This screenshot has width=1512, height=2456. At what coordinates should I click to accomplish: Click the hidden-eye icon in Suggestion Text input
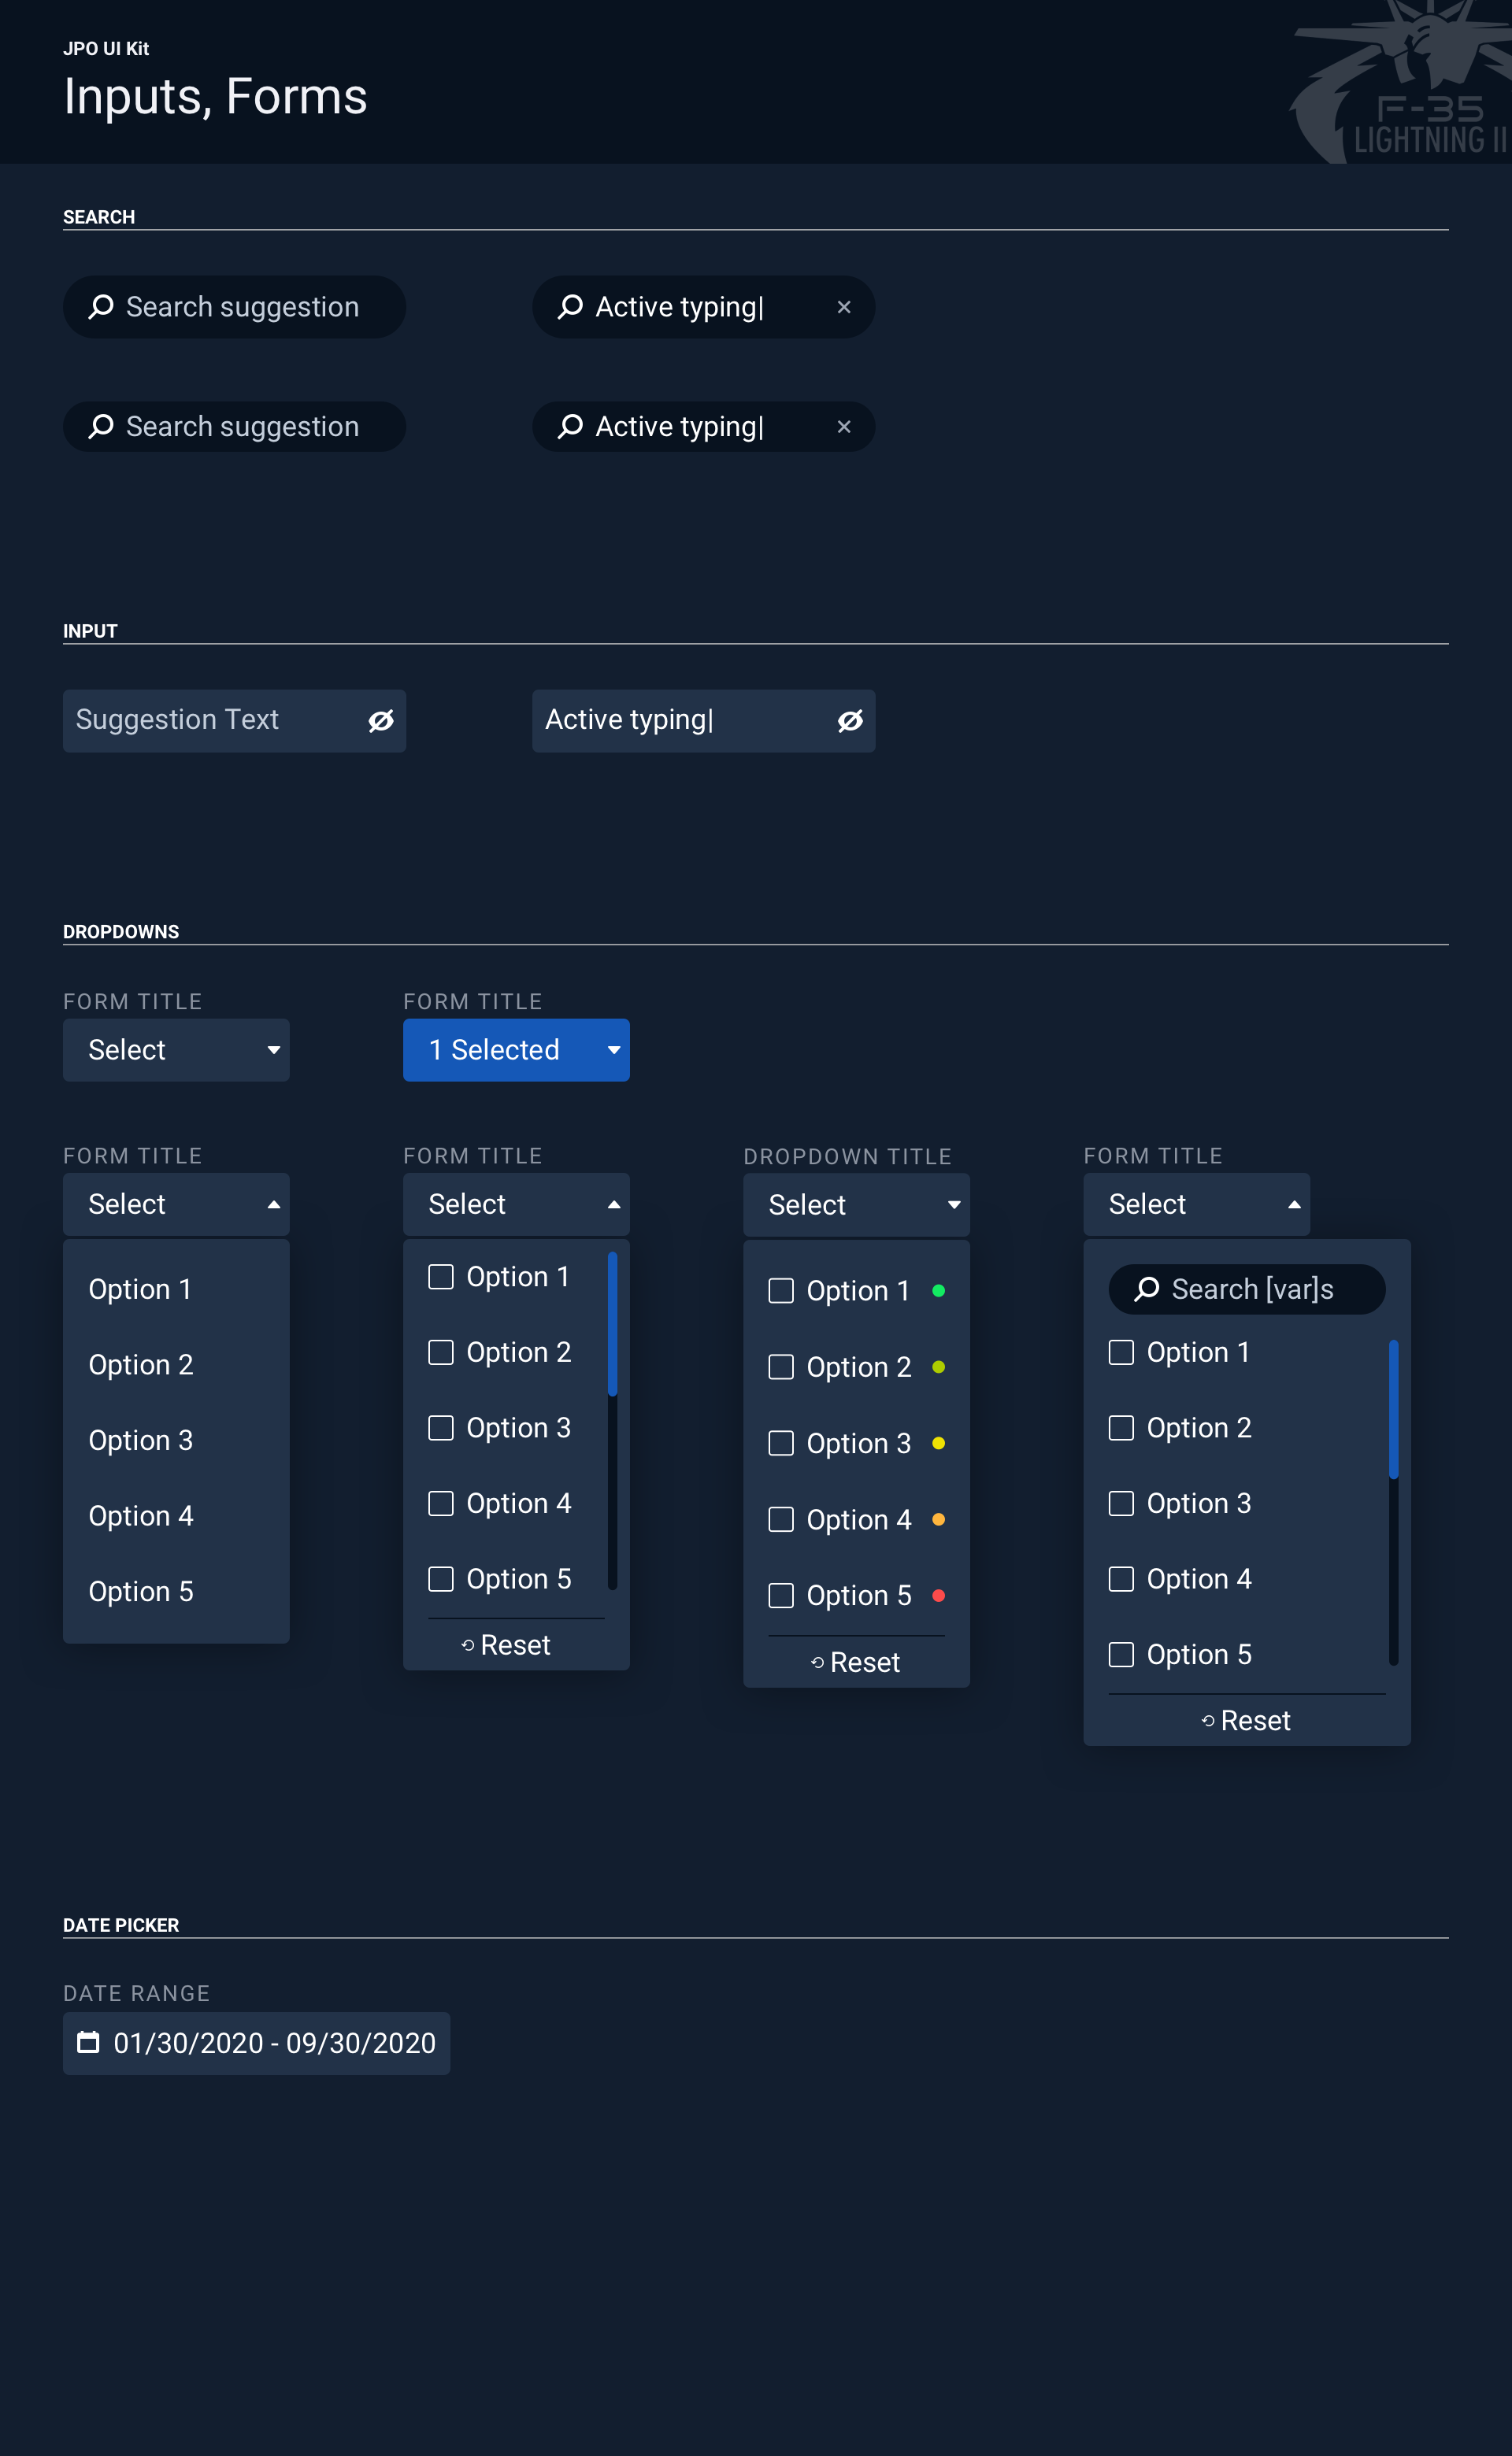[x=381, y=721]
